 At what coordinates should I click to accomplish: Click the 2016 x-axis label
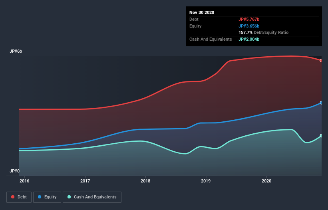(24, 181)
